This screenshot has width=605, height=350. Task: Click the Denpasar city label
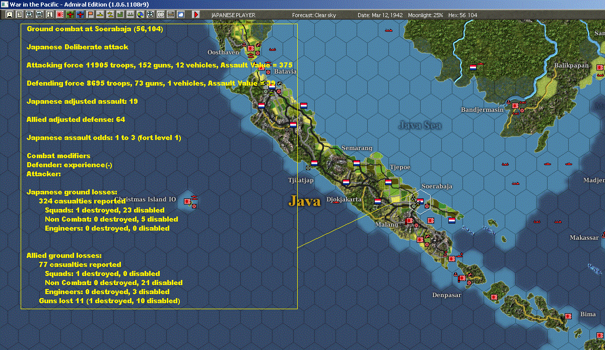click(446, 295)
